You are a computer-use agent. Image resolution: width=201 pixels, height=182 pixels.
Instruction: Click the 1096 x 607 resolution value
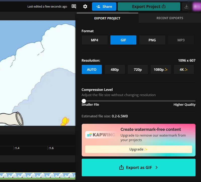click(187, 60)
